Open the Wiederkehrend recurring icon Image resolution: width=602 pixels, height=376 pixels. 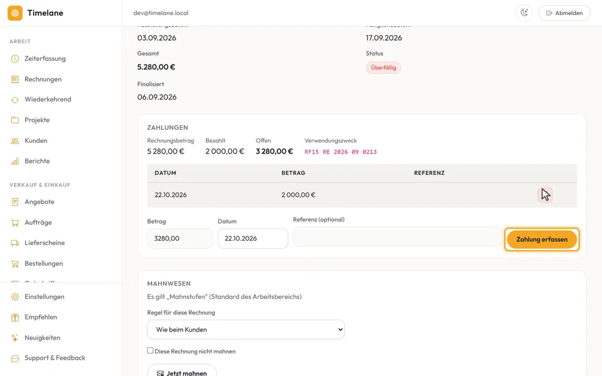(x=15, y=100)
